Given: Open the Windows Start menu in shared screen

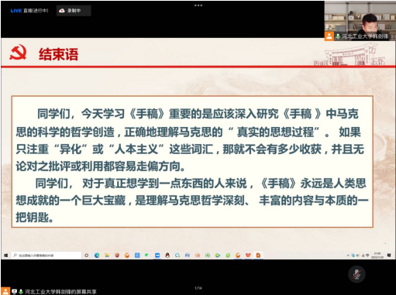Looking at the screenshot, I should pos(6,256).
